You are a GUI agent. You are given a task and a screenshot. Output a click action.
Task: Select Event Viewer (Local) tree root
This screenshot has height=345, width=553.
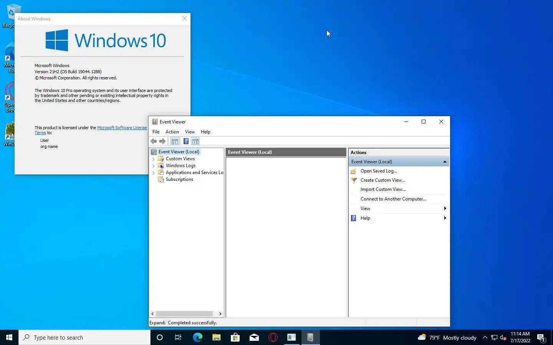click(x=179, y=152)
